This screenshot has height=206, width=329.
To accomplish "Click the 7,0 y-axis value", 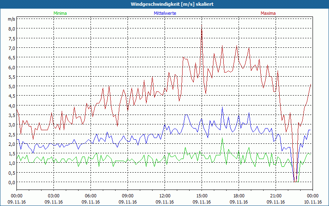I will [x=12, y=48].
